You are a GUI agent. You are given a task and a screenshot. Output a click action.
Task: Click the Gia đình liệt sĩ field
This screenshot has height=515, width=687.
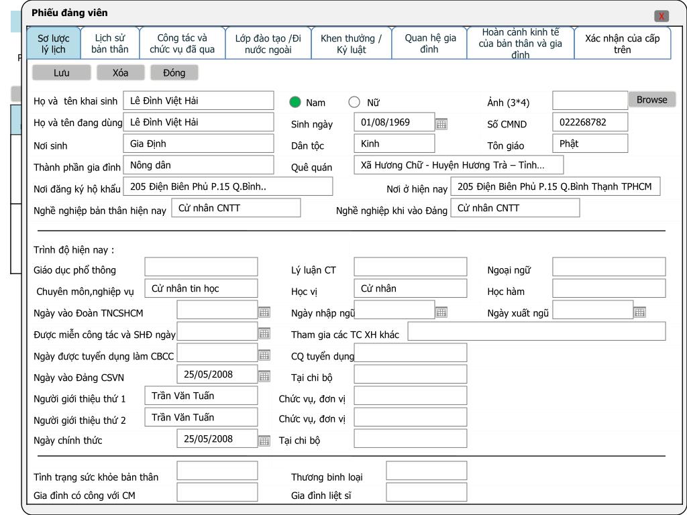(427, 492)
